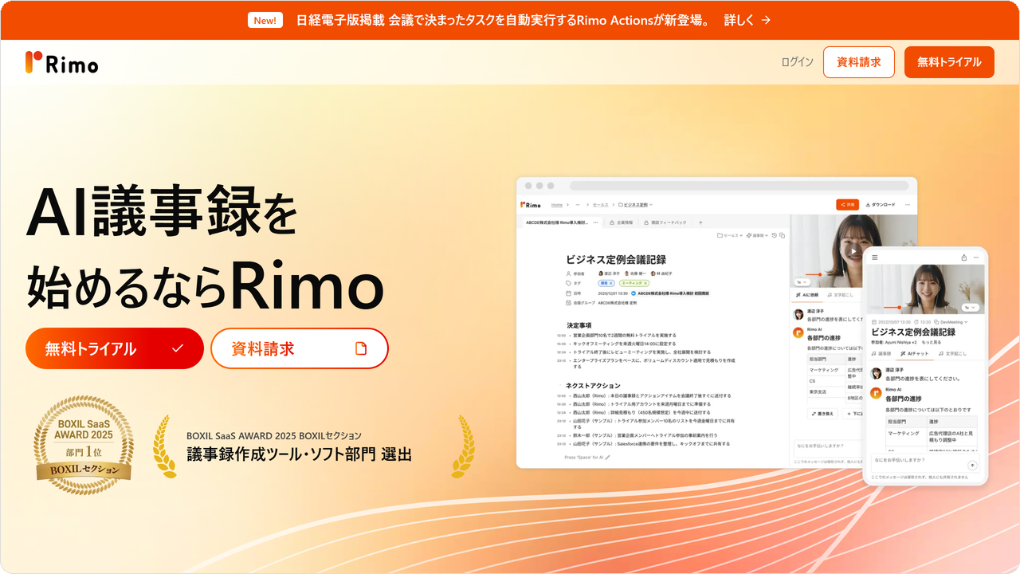Click the breadcrumb ellipsis after Home

pos(578,205)
